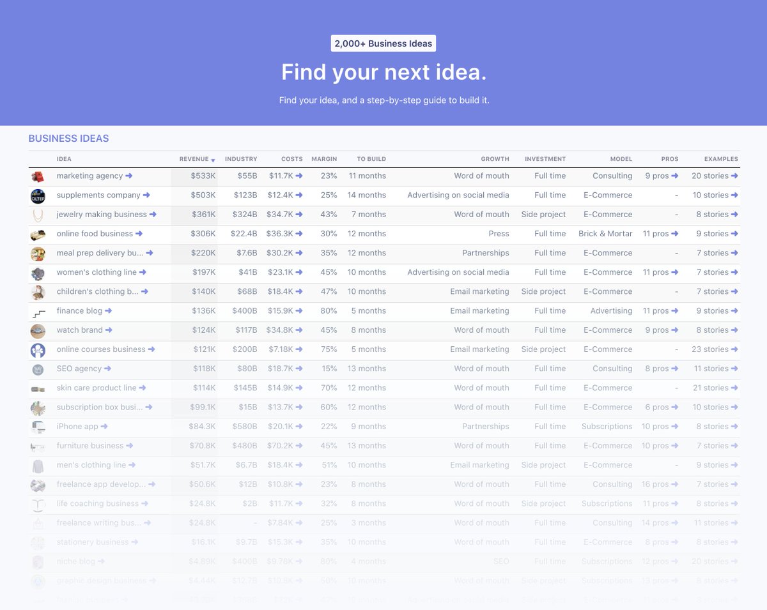Click the jewelry making business necklace icon

(38, 215)
